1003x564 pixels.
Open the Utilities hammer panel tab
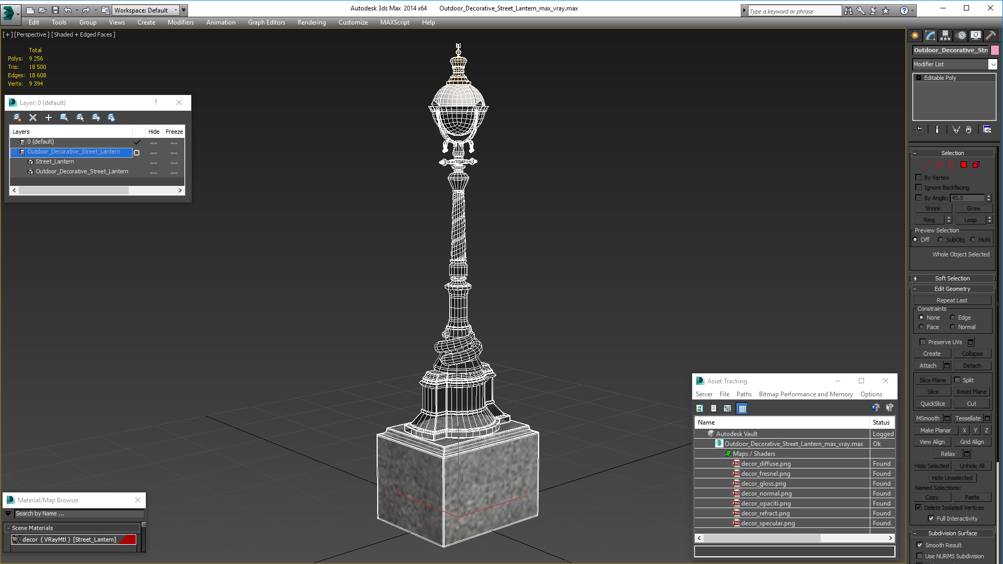[x=990, y=36]
